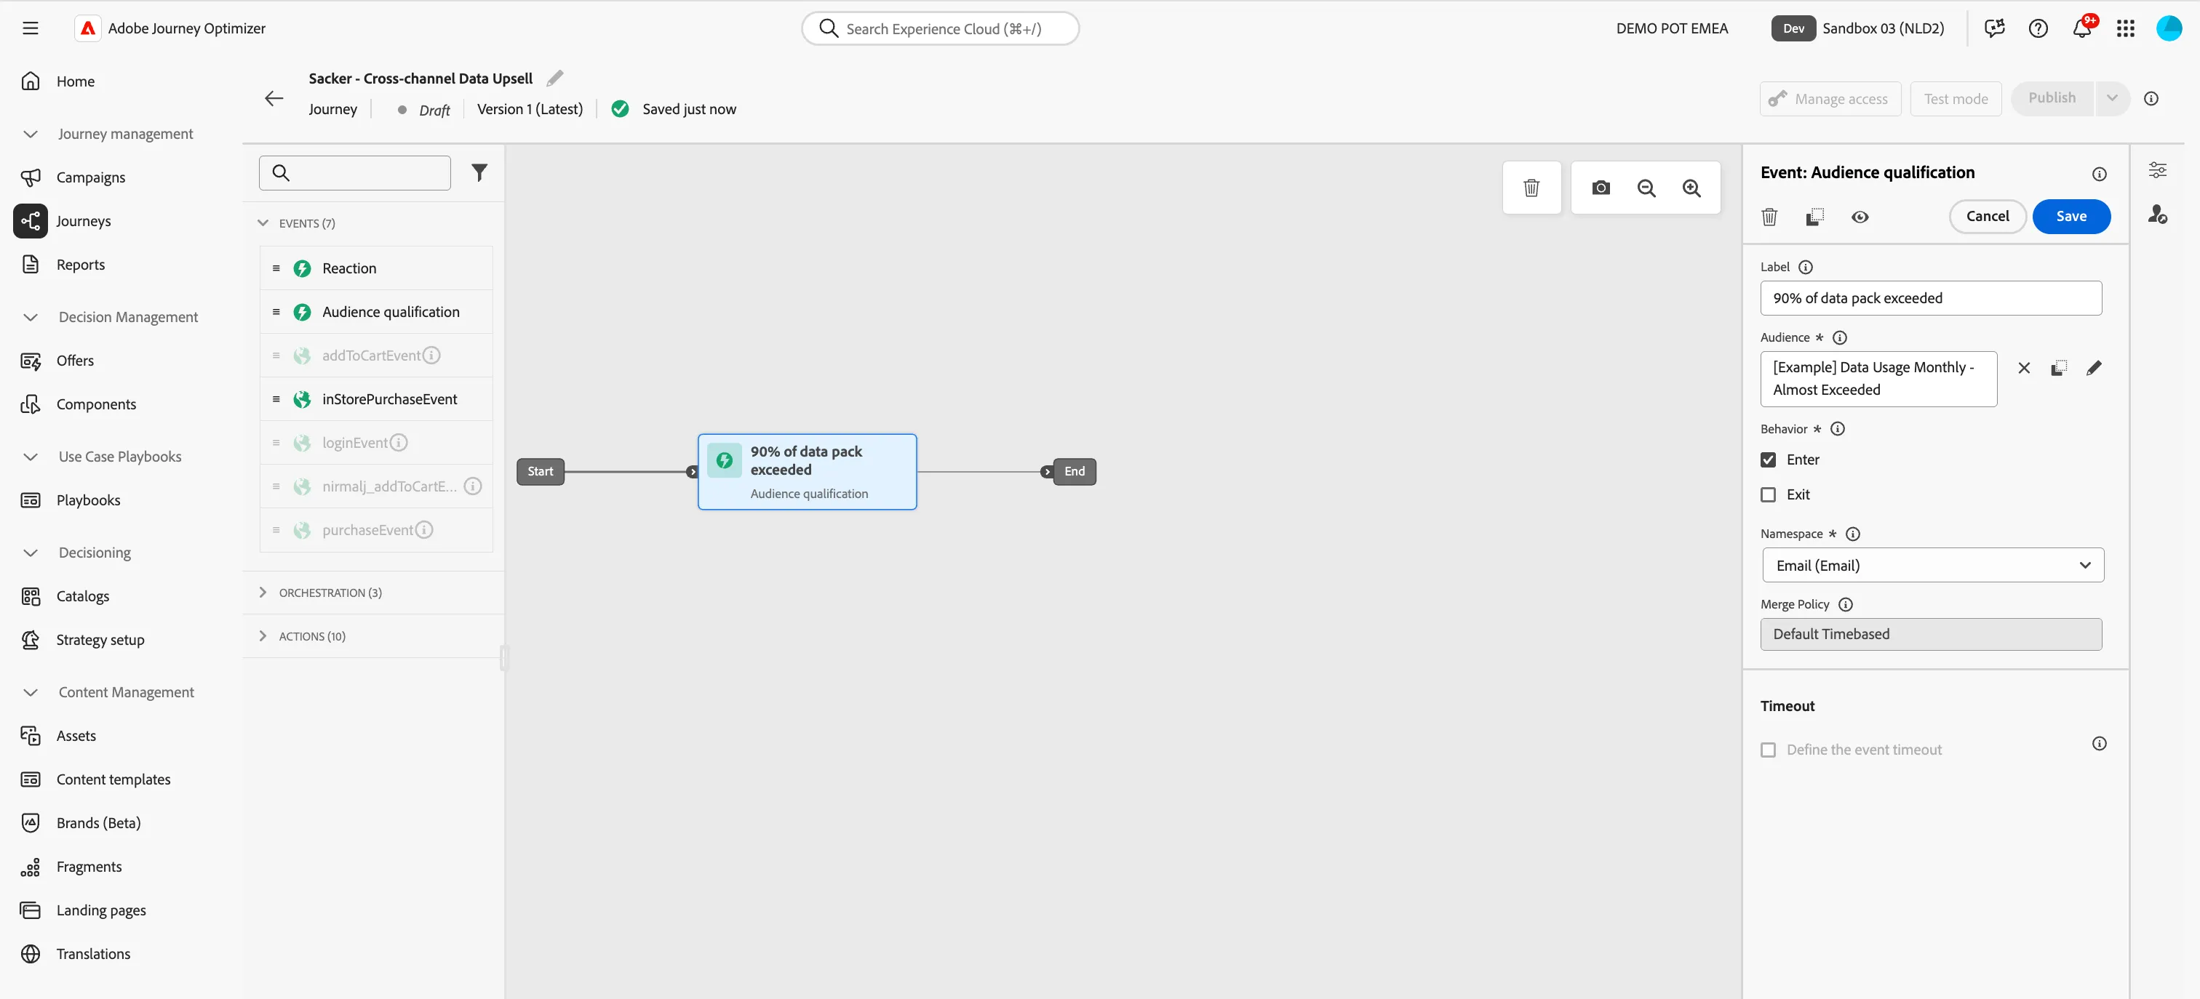The image size is (2200, 999).
Task: Edit the journey name pencil icon
Action: (555, 79)
